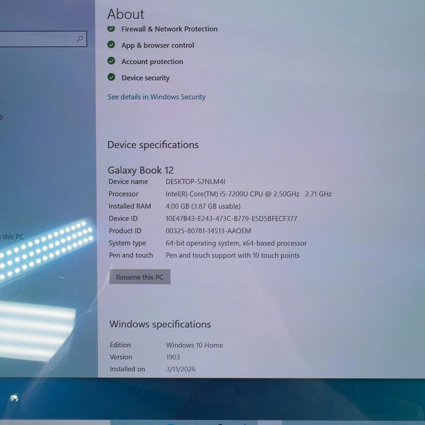Click the green check beside Firewall & Network Protection
This screenshot has height=425, width=425.
point(111,29)
